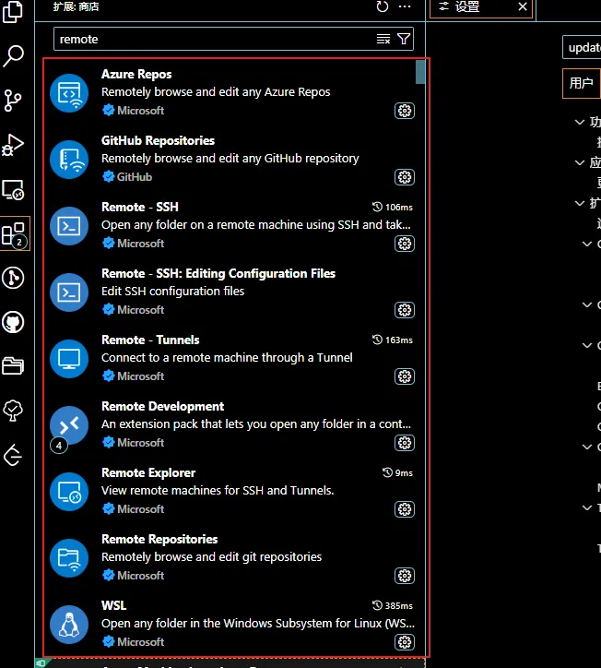Open the manage gear for GitHub Repositories
The height and width of the screenshot is (668, 601).
tap(405, 177)
